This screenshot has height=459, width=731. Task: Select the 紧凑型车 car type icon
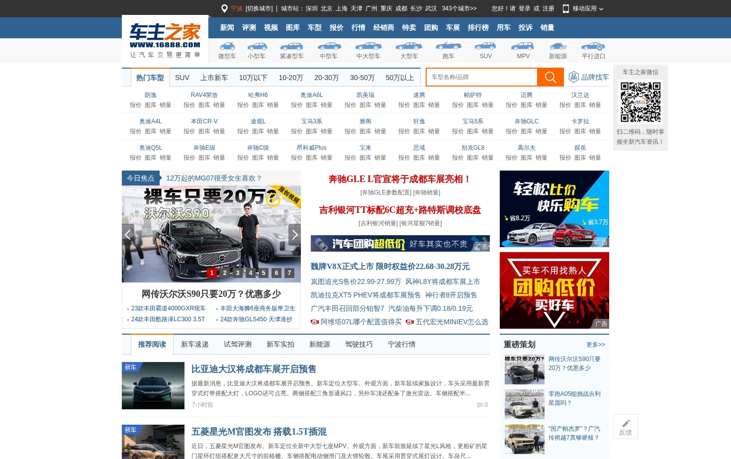click(292, 46)
